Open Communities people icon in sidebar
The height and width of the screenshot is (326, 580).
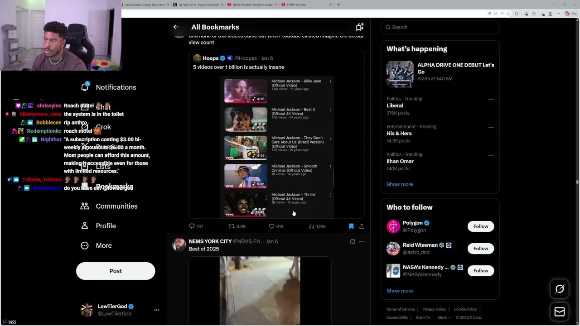click(85, 206)
